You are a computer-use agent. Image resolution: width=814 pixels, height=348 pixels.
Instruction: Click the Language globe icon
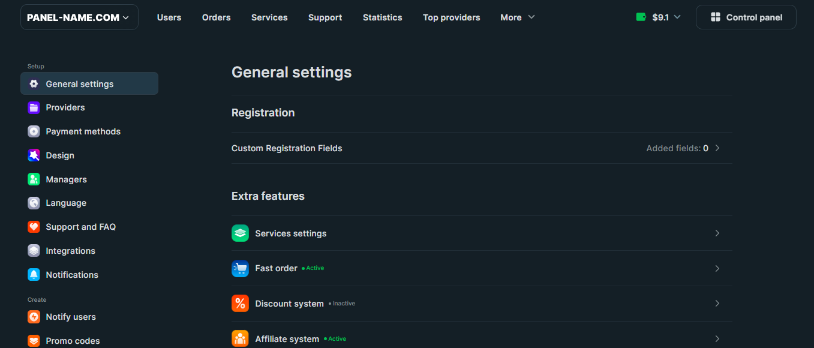34,203
